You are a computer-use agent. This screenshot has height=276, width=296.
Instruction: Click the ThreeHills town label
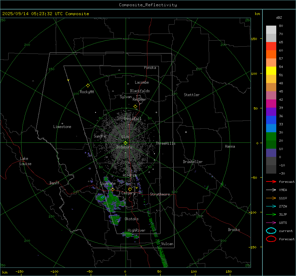coord(165,143)
